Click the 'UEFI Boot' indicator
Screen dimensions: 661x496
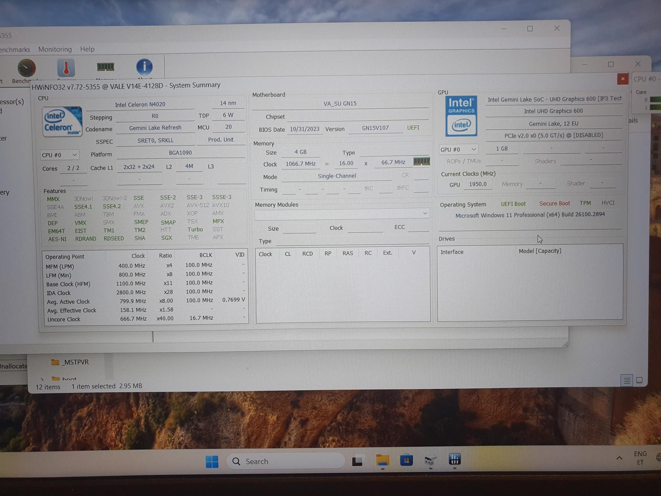(513, 204)
